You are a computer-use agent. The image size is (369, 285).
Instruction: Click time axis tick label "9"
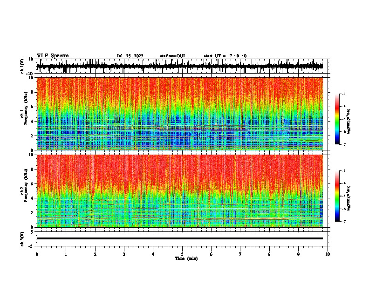(x=298, y=254)
